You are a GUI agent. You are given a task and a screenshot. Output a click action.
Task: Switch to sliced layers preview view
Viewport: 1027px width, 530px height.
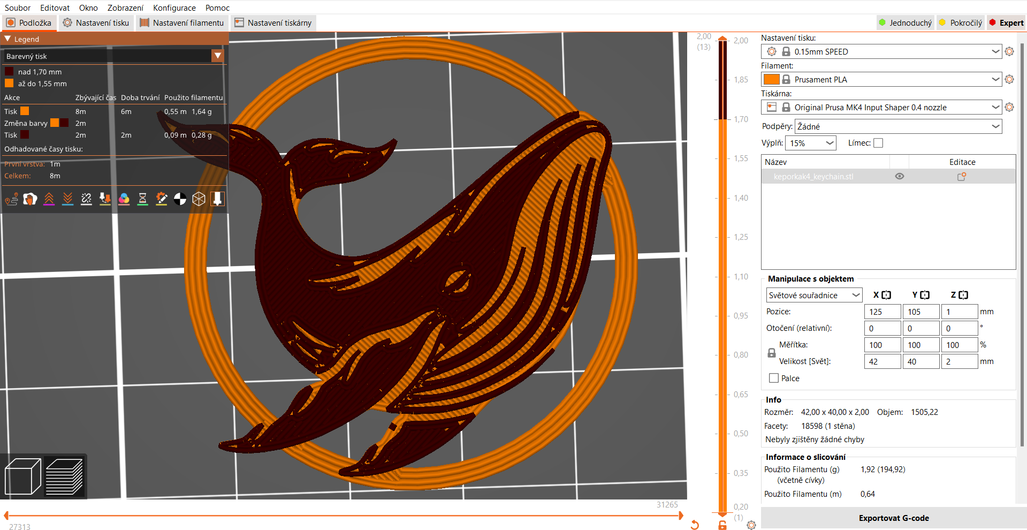(64, 476)
